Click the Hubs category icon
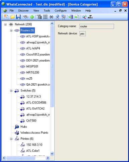This screenshot has width=129, height=162. tap(17, 127)
